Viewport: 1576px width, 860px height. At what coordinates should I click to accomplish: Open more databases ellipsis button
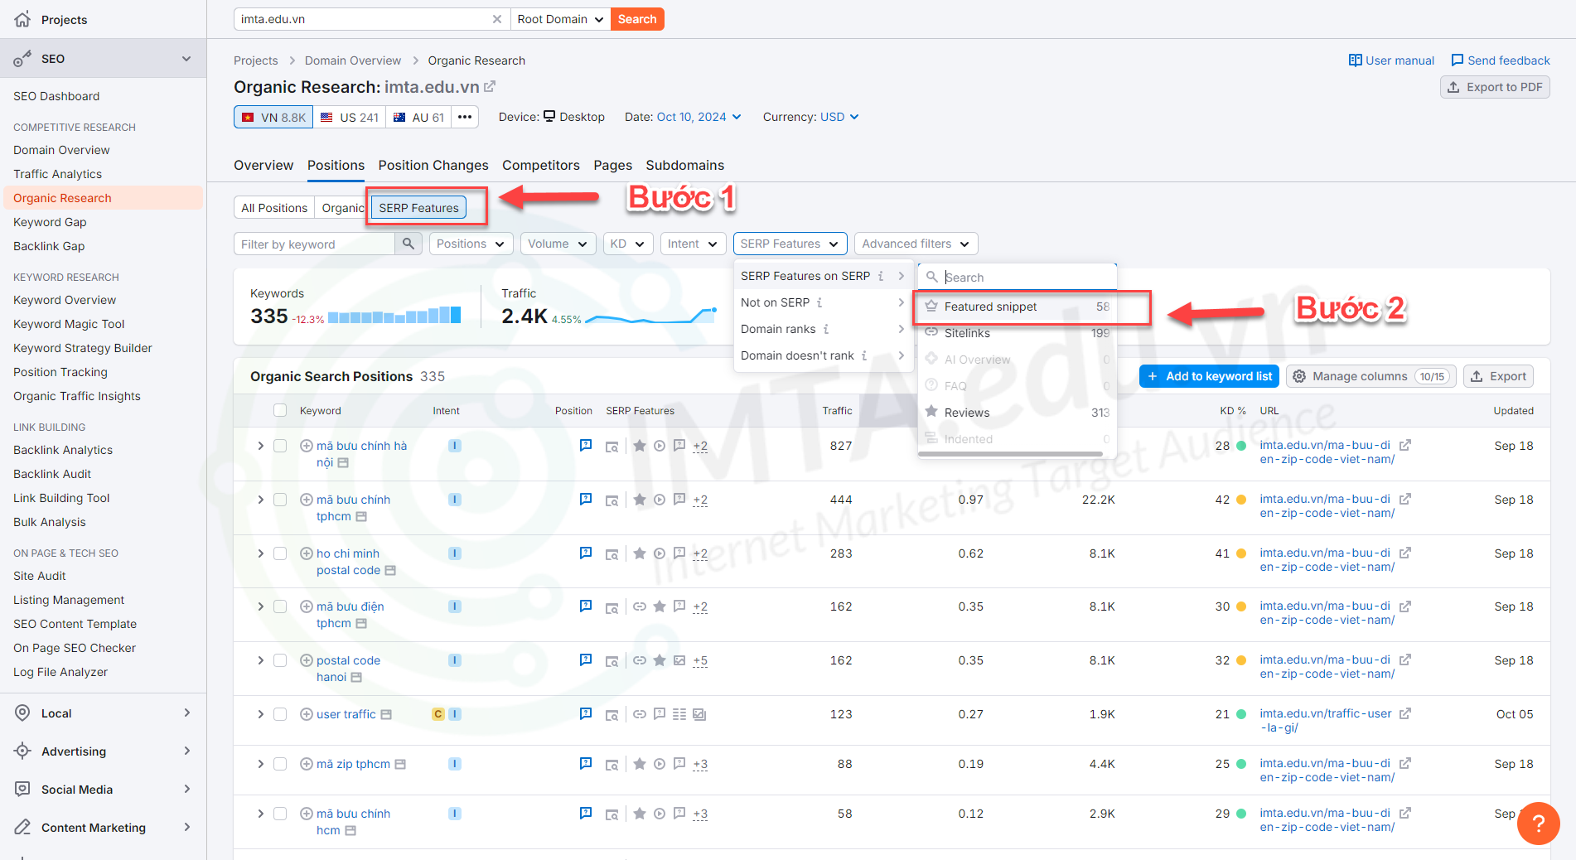pos(465,117)
